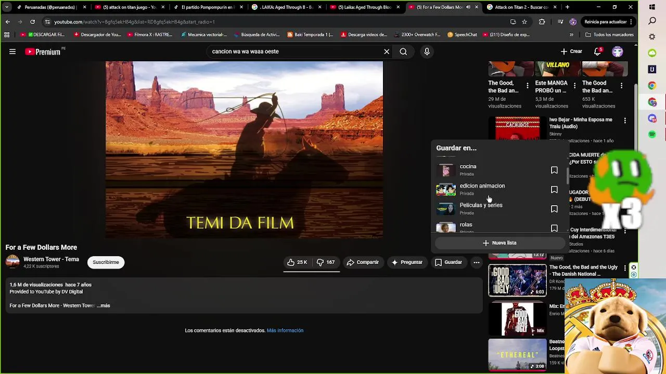The height and width of the screenshot is (374, 666).
Task: Open the tab search dropdown arrow
Action: pos(7,7)
